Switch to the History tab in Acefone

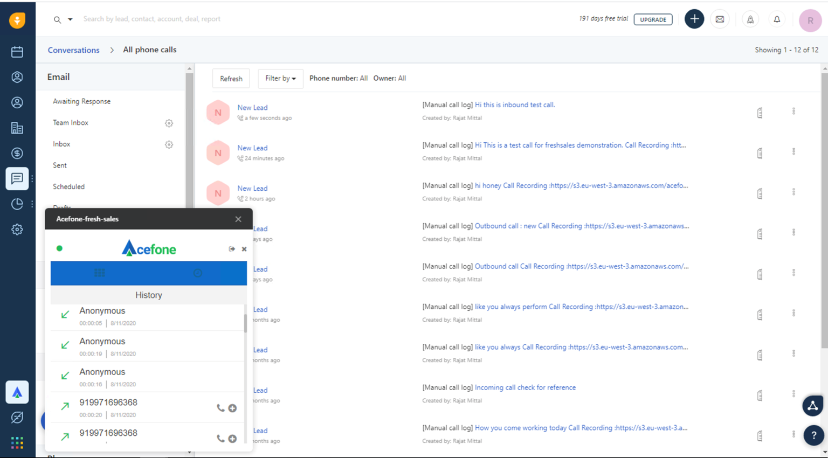(149, 295)
